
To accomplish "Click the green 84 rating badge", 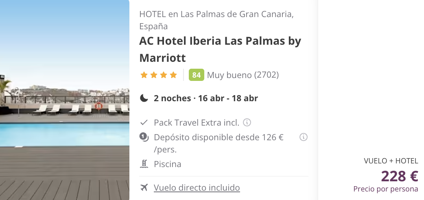I will pos(196,75).
